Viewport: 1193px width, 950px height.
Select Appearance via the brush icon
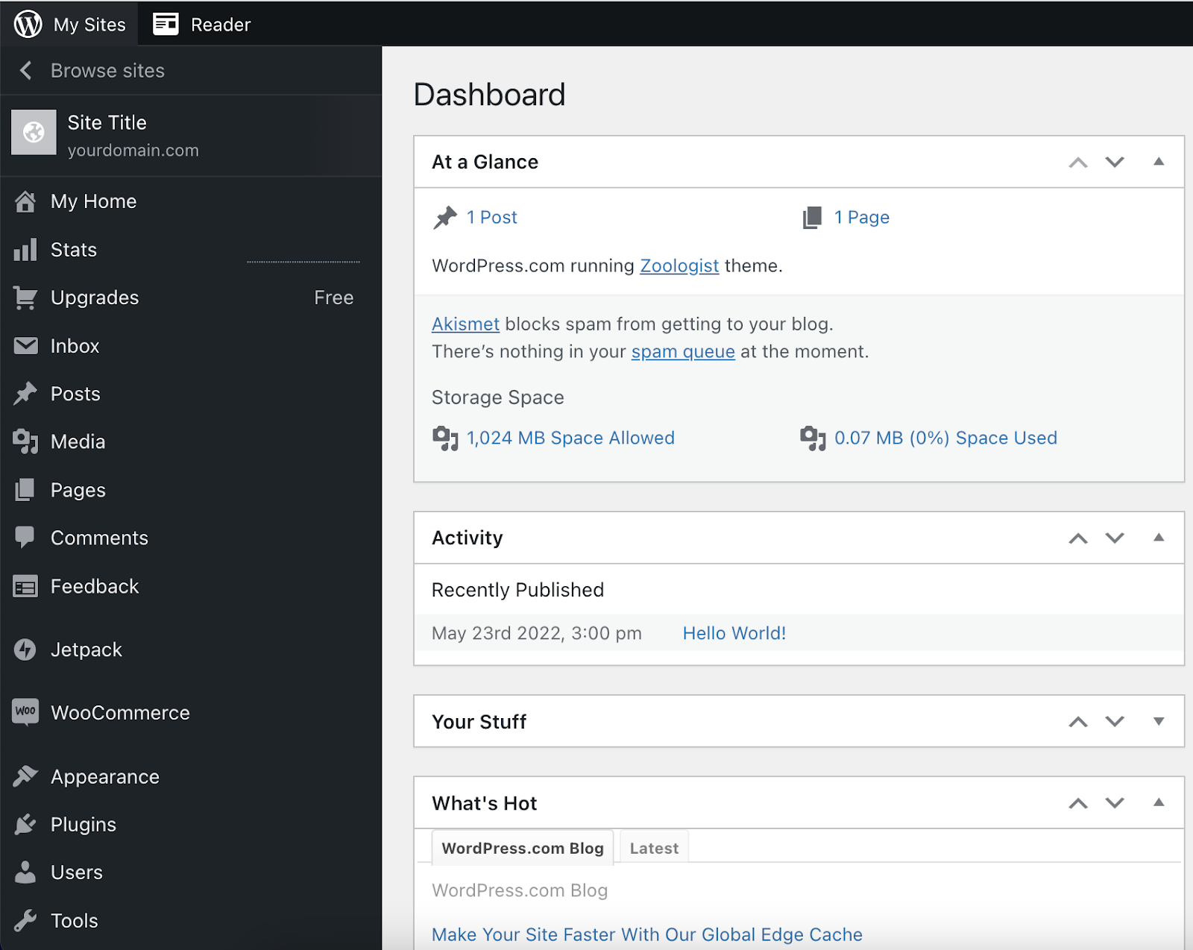(25, 776)
